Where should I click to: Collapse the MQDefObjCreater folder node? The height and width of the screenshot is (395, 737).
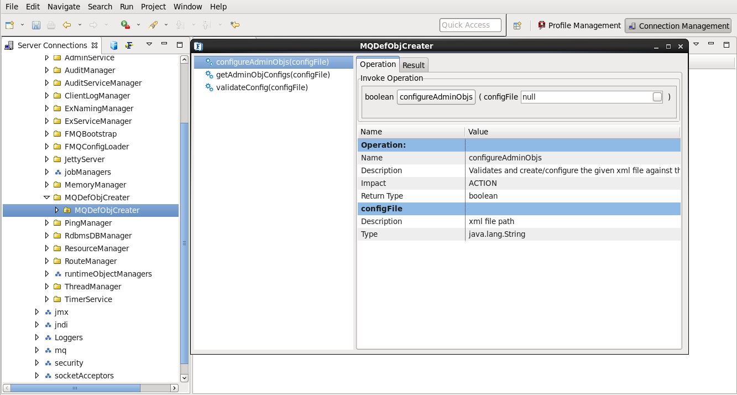tap(47, 197)
